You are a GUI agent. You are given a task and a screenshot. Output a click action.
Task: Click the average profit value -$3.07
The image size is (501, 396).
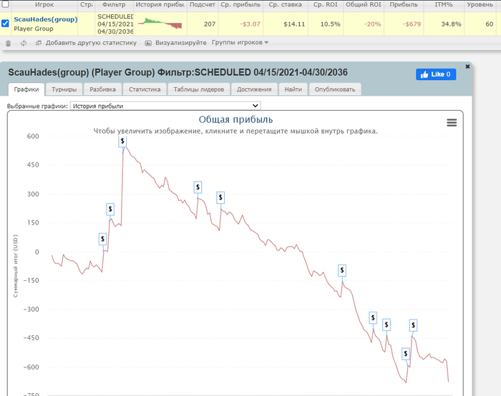[250, 24]
